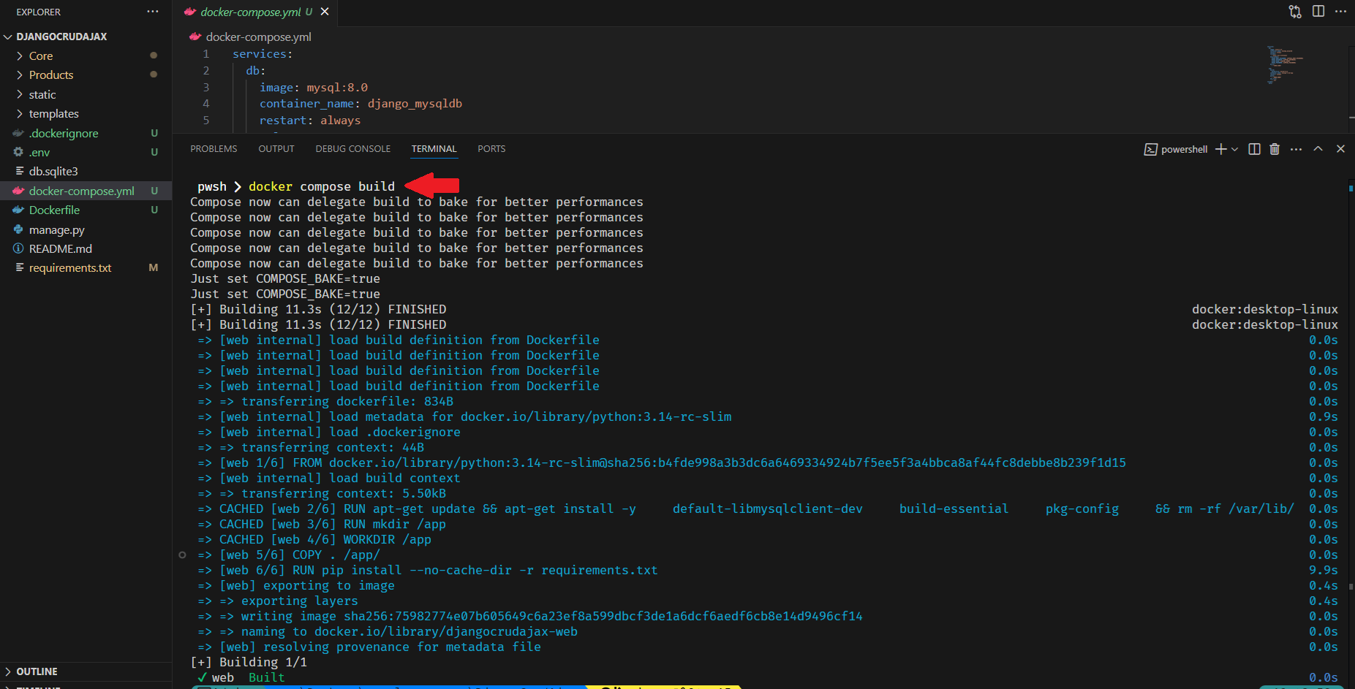
Task: Switch to the DEBUG CONSOLE tab
Action: [353, 149]
